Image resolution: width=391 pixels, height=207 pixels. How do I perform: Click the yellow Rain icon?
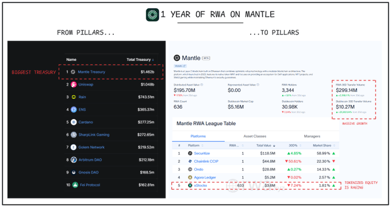[x=74, y=97]
